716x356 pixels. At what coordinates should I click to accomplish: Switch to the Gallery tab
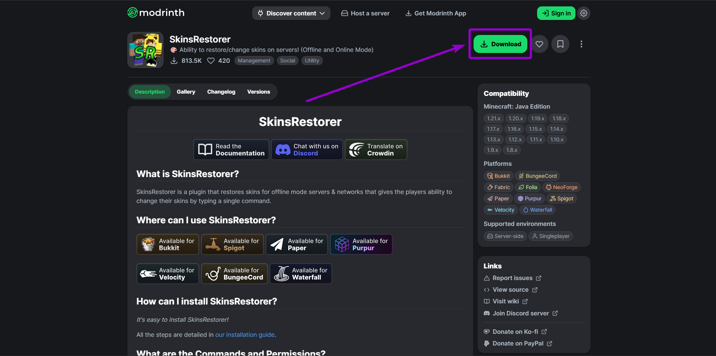[186, 92]
